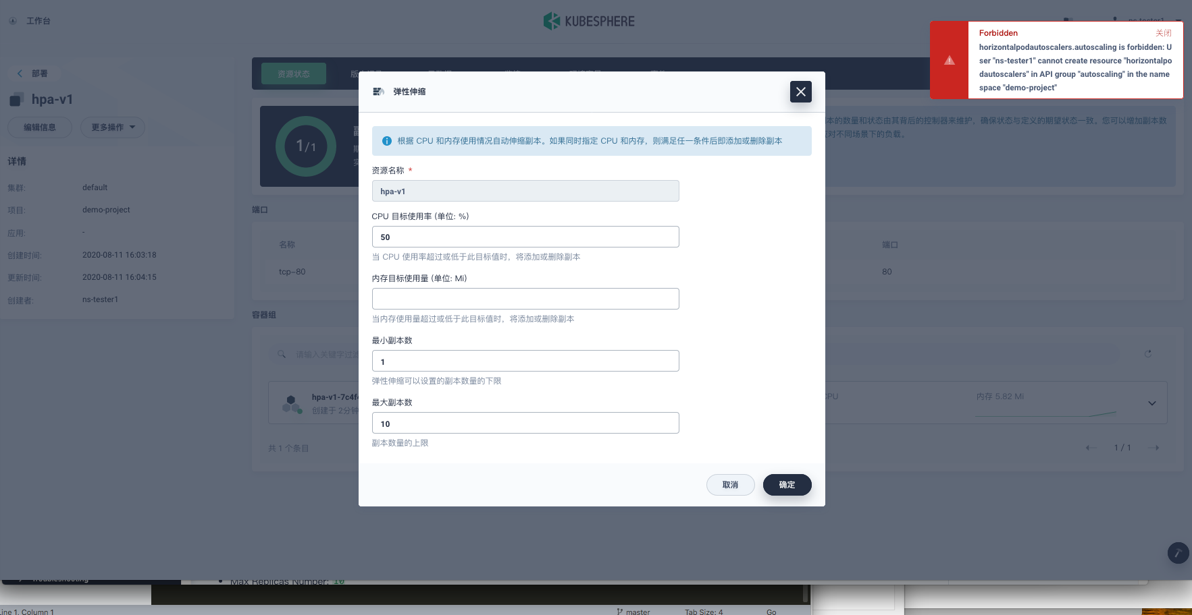Click the demo-project value in details
The width and height of the screenshot is (1192, 615).
pos(106,210)
